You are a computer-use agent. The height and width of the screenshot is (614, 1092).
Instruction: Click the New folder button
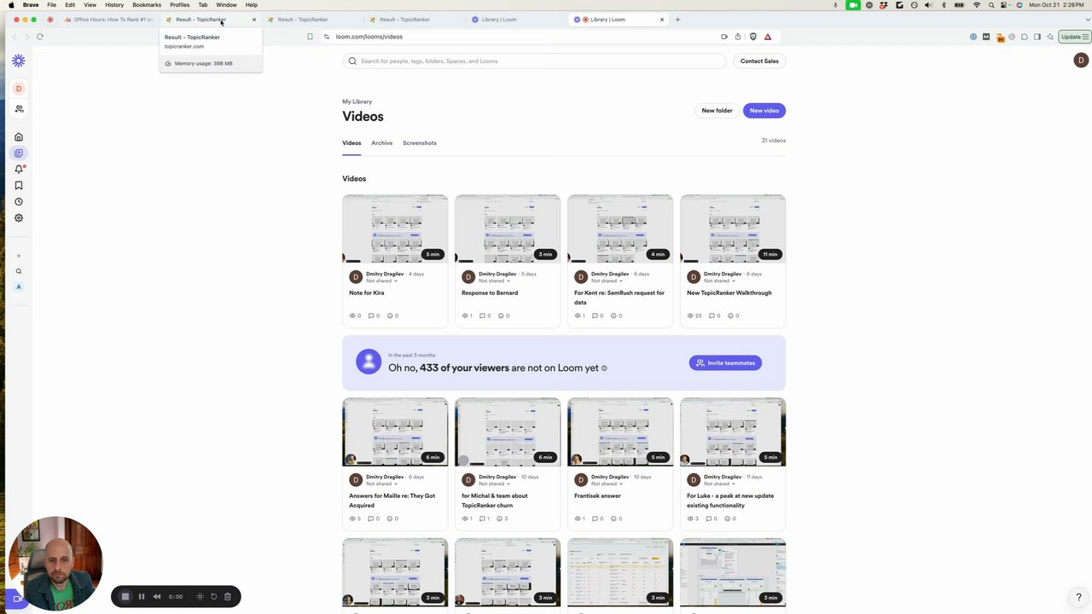tap(717, 110)
